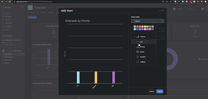Choose the Column chart style option
Screen dimensions: 208x99
tap(144, 37)
